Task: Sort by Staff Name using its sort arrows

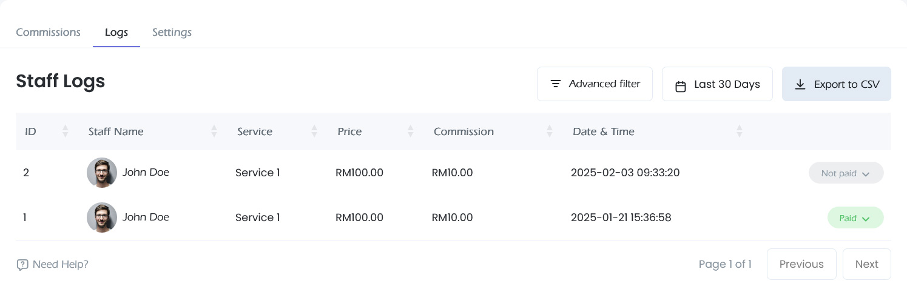Action: pyautogui.click(x=214, y=131)
